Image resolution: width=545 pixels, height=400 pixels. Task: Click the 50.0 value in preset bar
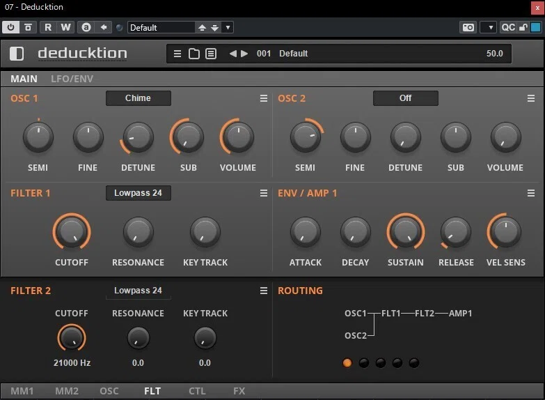pos(495,54)
